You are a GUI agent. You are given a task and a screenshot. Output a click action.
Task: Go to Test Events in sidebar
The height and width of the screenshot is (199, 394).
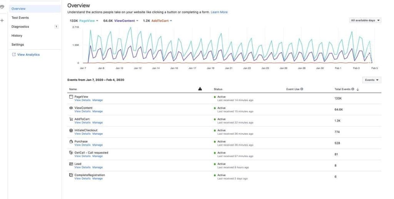click(x=20, y=18)
